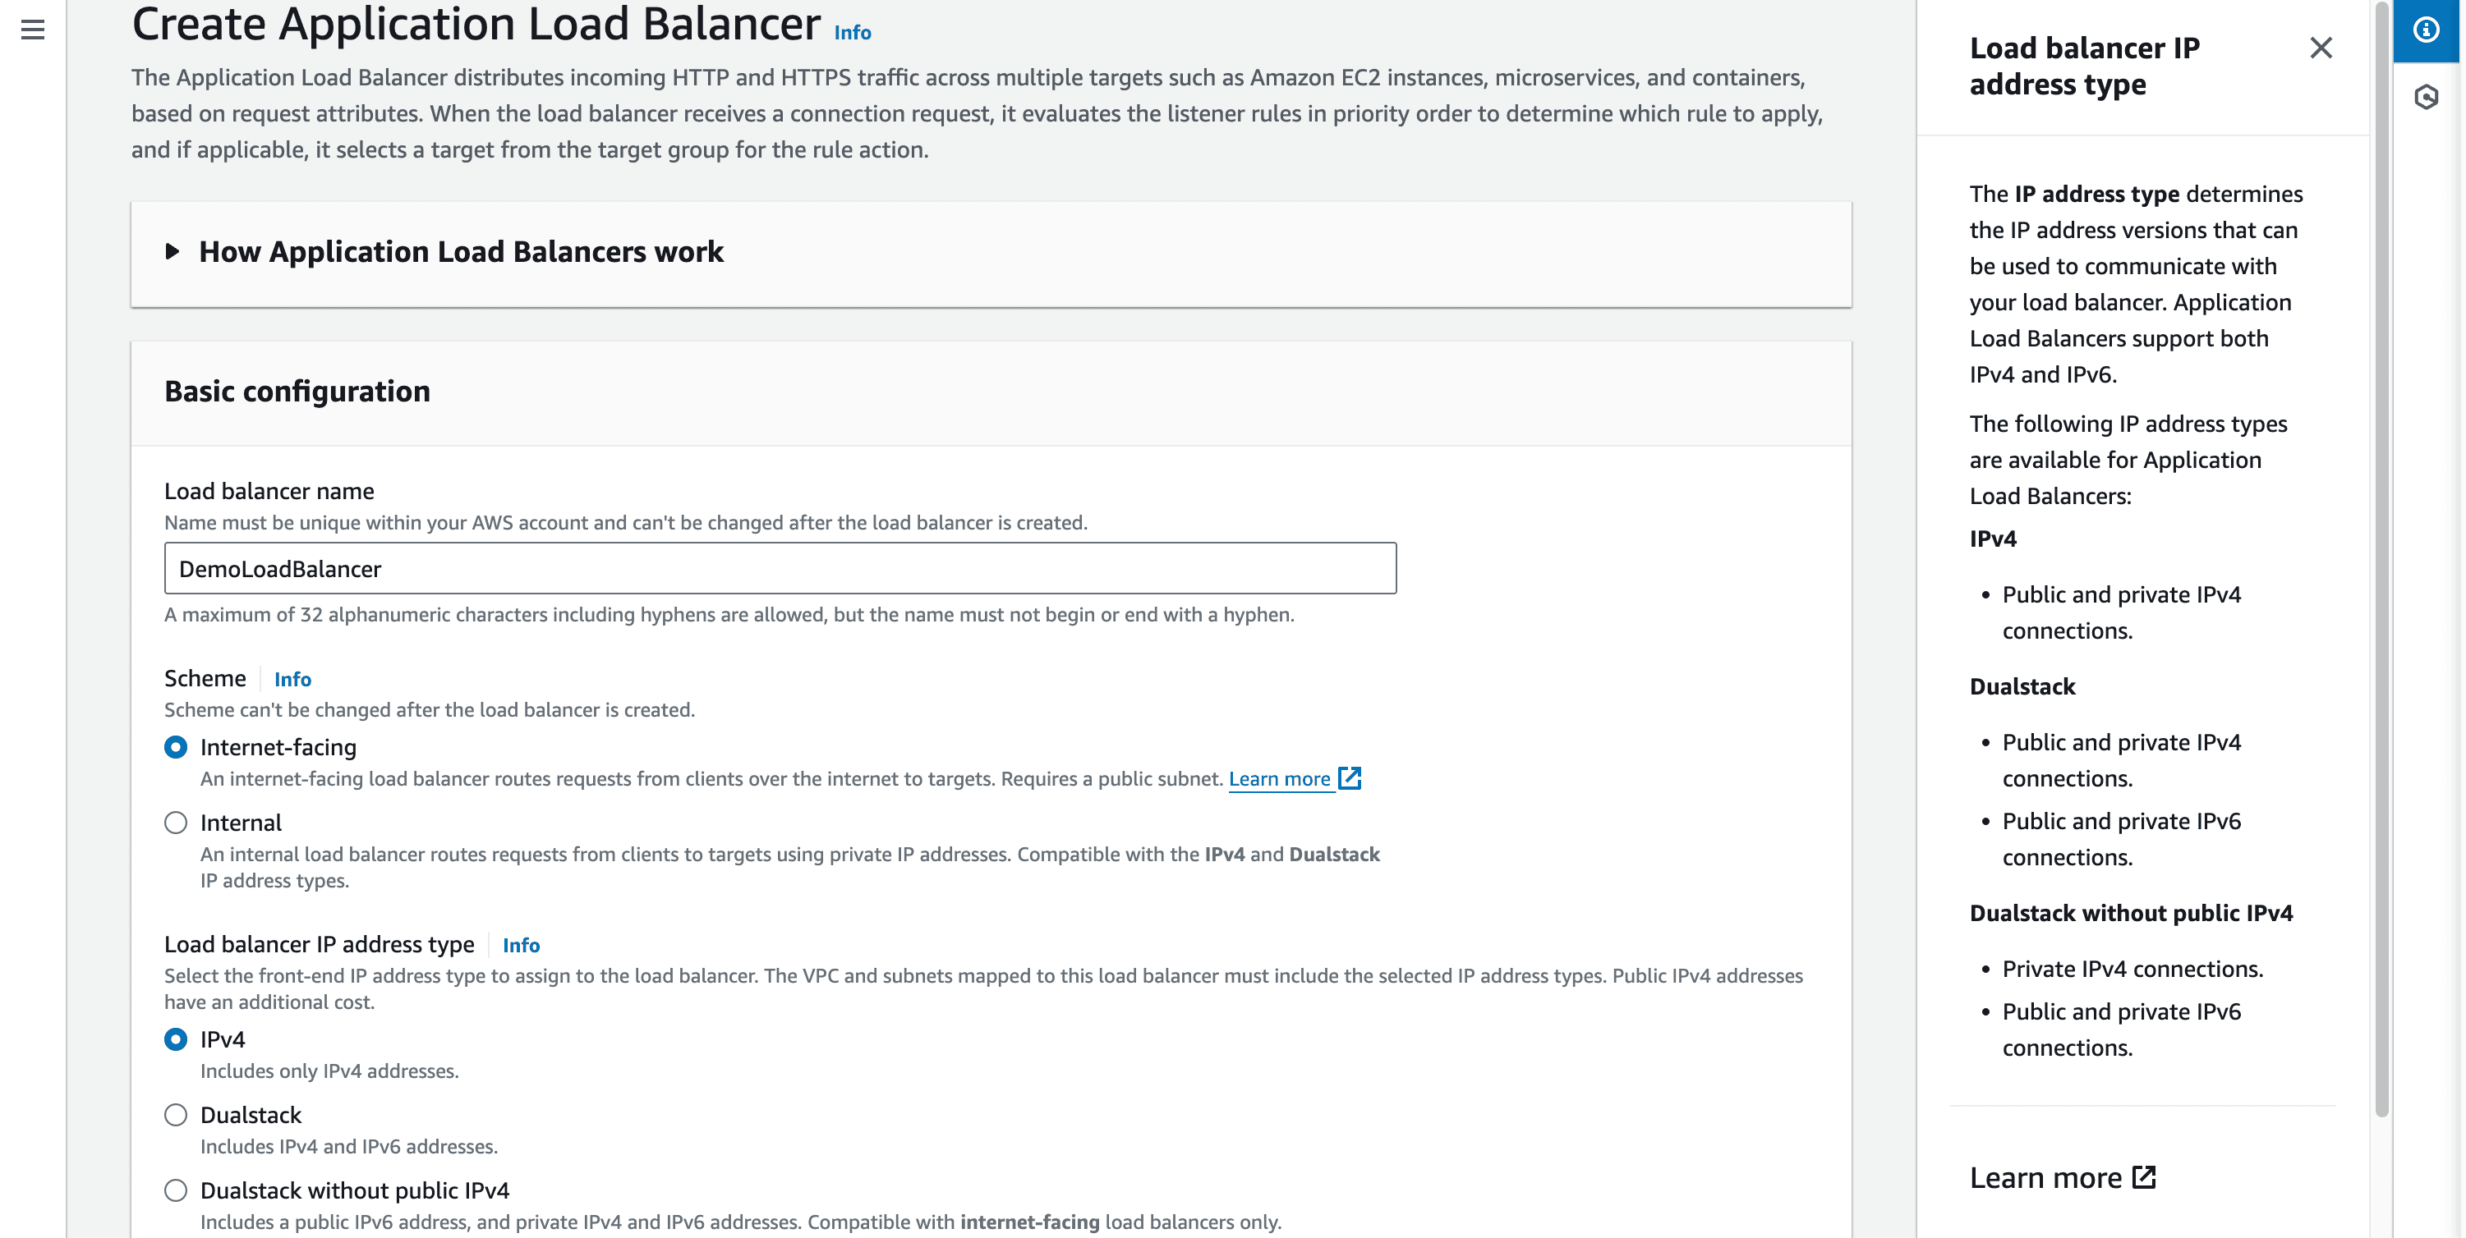This screenshot has width=2466, height=1238.
Task: Select the Internal scheme radio button
Action: pyautogui.click(x=176, y=823)
